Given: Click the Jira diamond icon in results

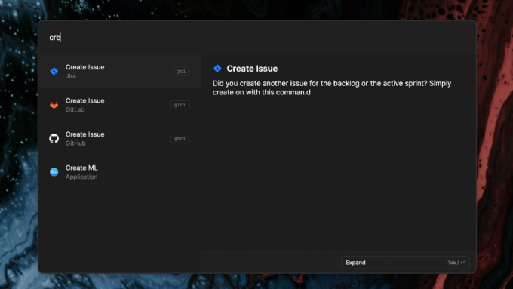Looking at the screenshot, I should (54, 72).
